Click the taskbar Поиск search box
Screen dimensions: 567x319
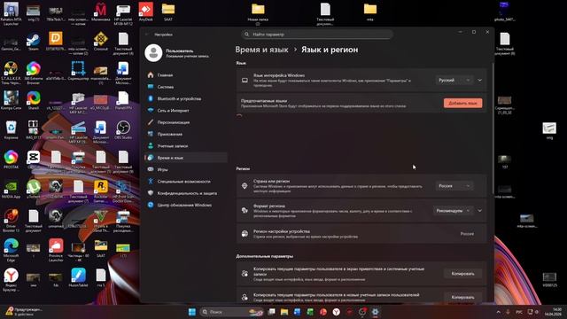(232, 312)
